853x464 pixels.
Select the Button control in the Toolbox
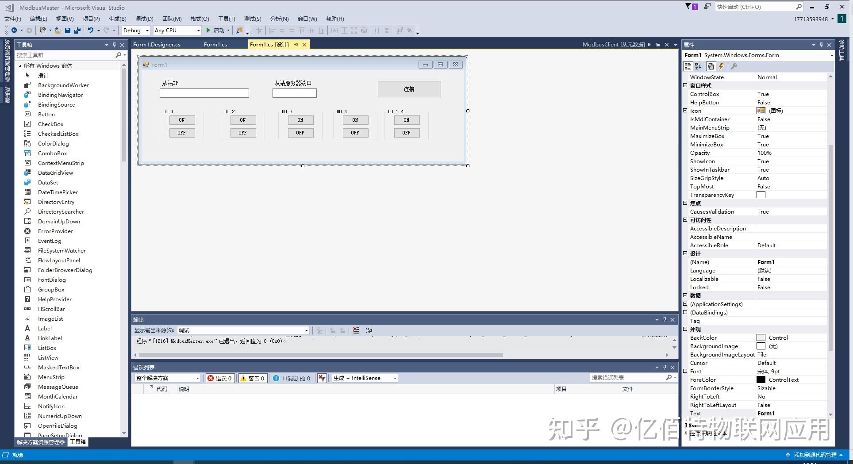coord(46,114)
